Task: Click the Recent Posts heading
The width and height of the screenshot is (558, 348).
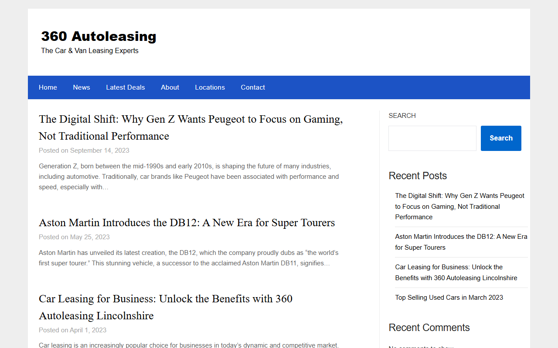Action: click(418, 176)
